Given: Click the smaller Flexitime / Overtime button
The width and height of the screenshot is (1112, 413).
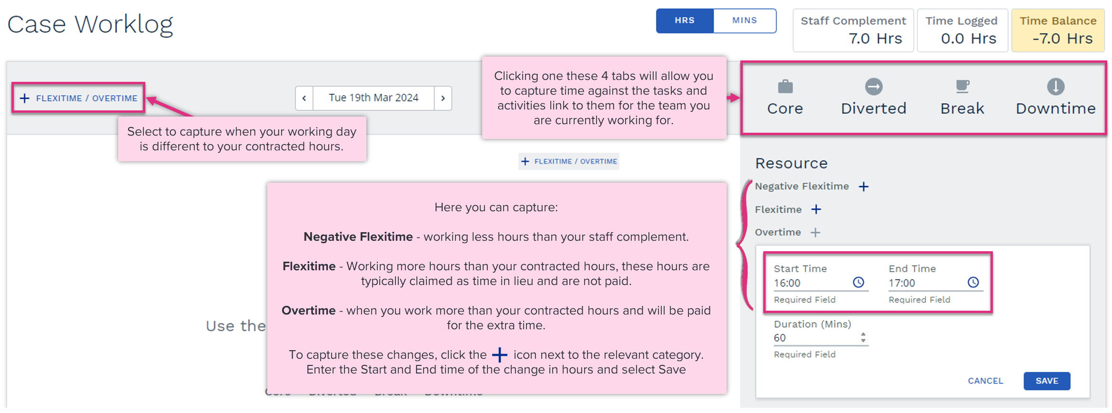Looking at the screenshot, I should [569, 161].
